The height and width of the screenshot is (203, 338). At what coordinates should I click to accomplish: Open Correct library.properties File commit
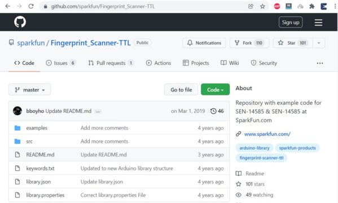click(x=113, y=195)
